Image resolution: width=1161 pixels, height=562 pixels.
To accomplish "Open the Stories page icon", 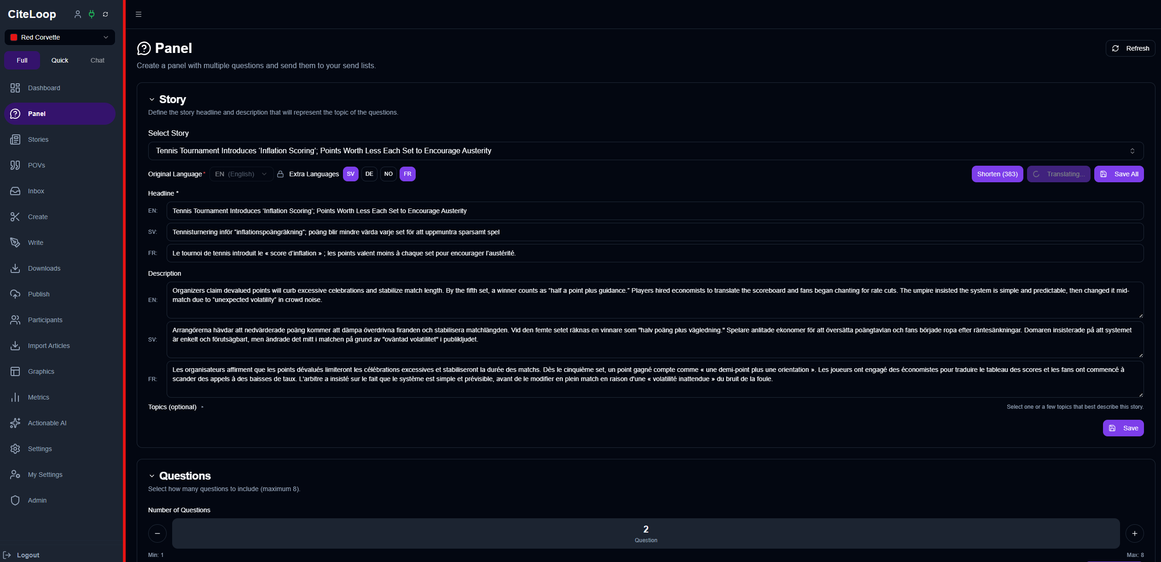I will 15,139.
